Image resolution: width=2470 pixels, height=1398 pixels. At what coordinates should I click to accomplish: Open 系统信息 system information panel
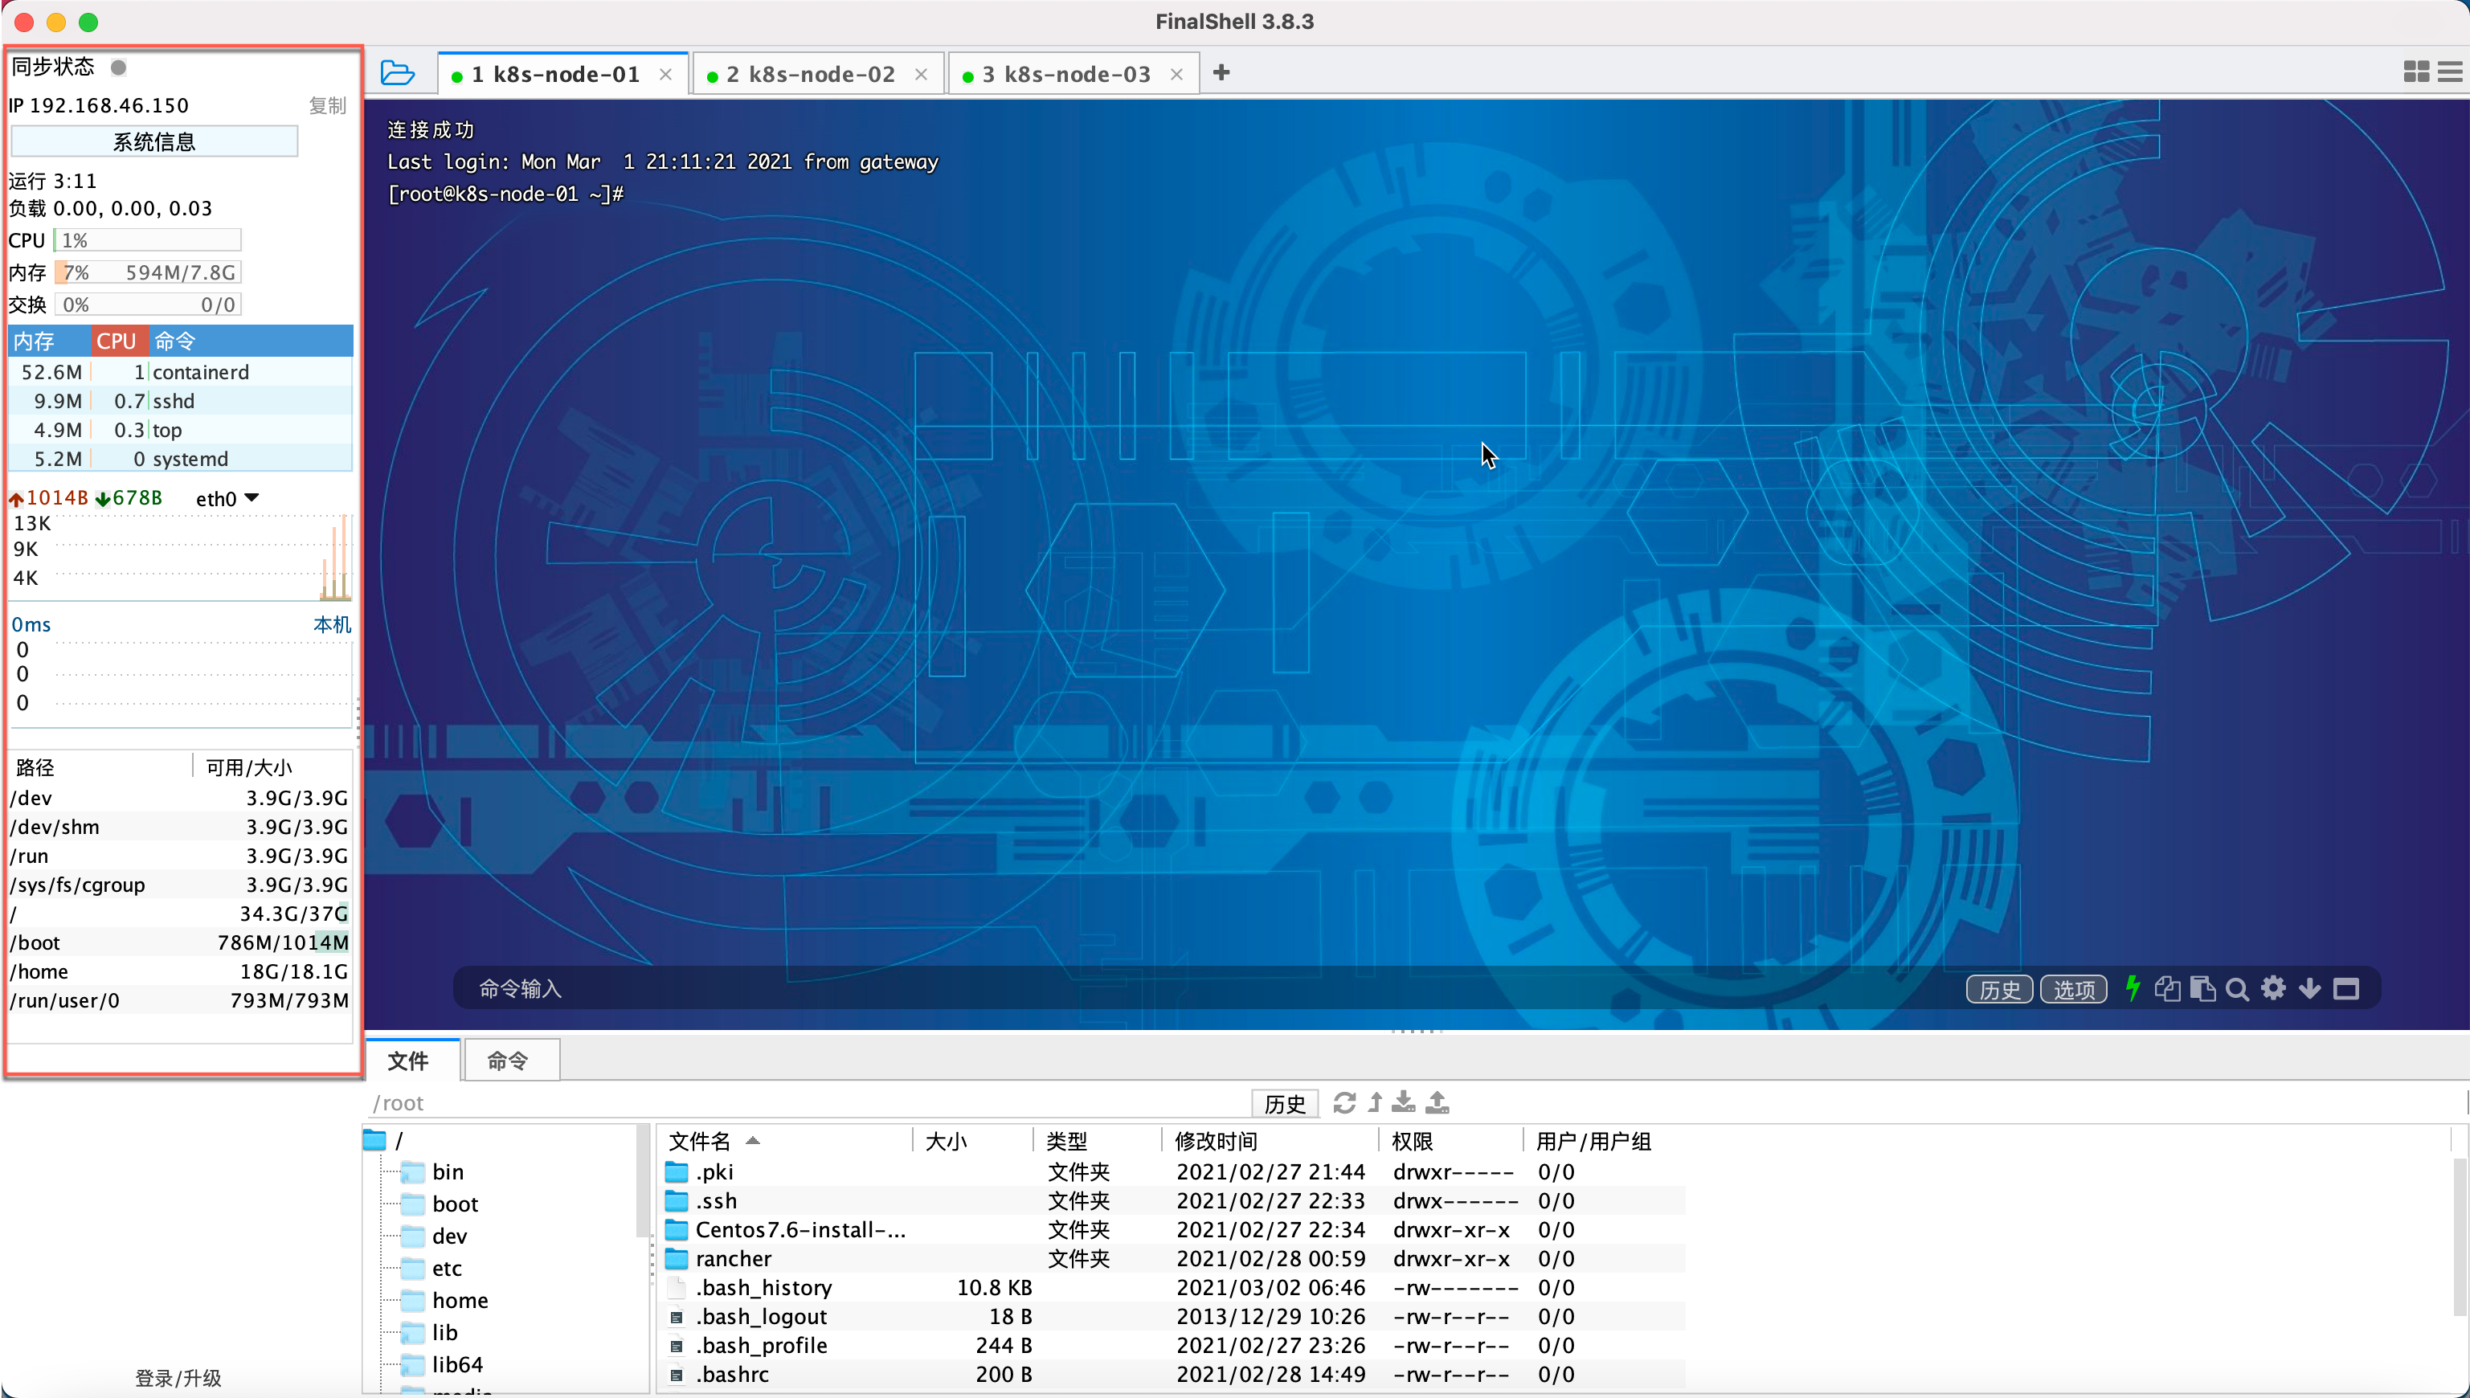[153, 141]
